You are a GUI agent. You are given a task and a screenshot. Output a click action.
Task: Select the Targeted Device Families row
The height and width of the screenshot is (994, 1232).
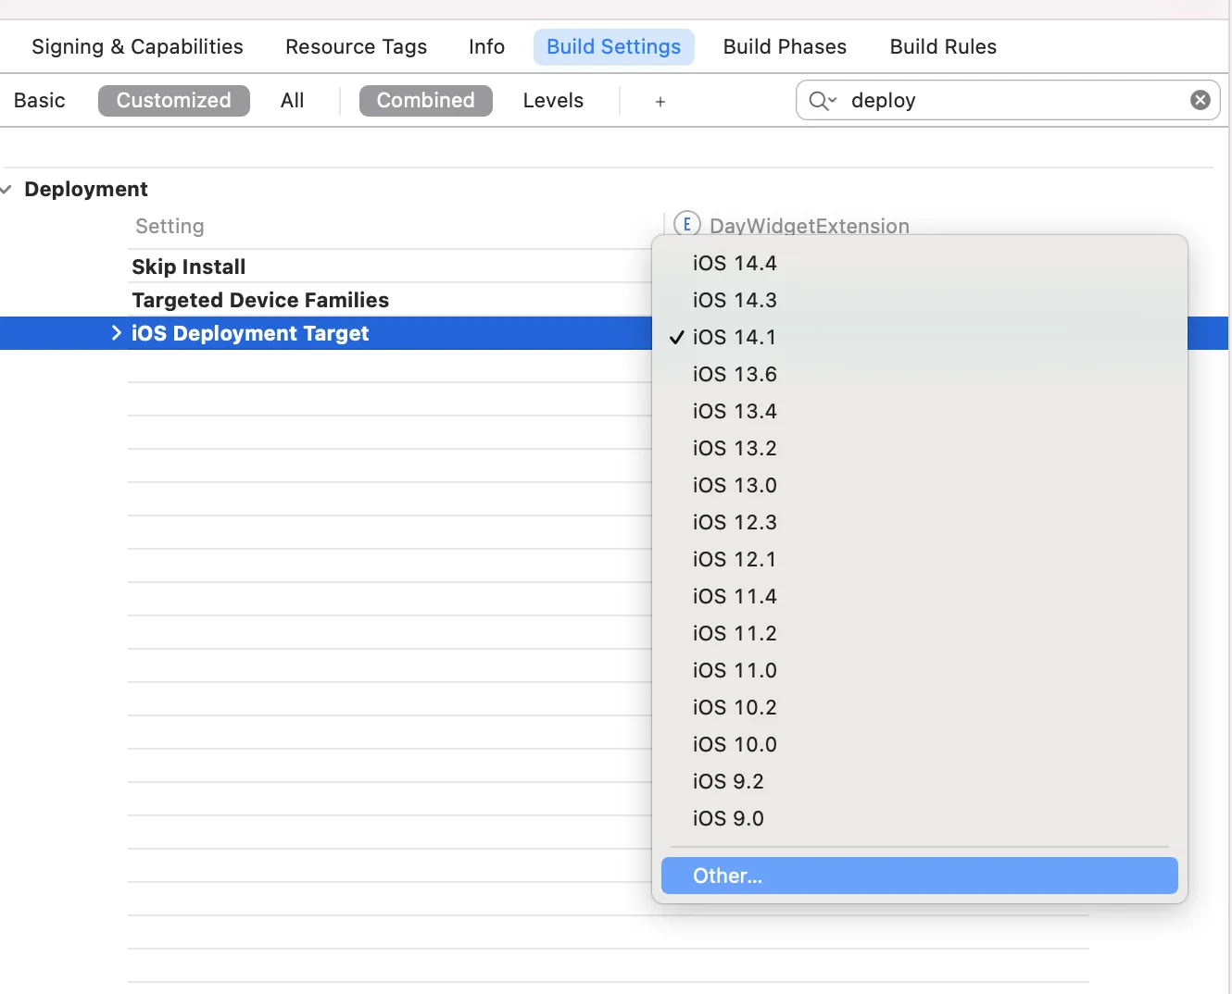tap(260, 301)
